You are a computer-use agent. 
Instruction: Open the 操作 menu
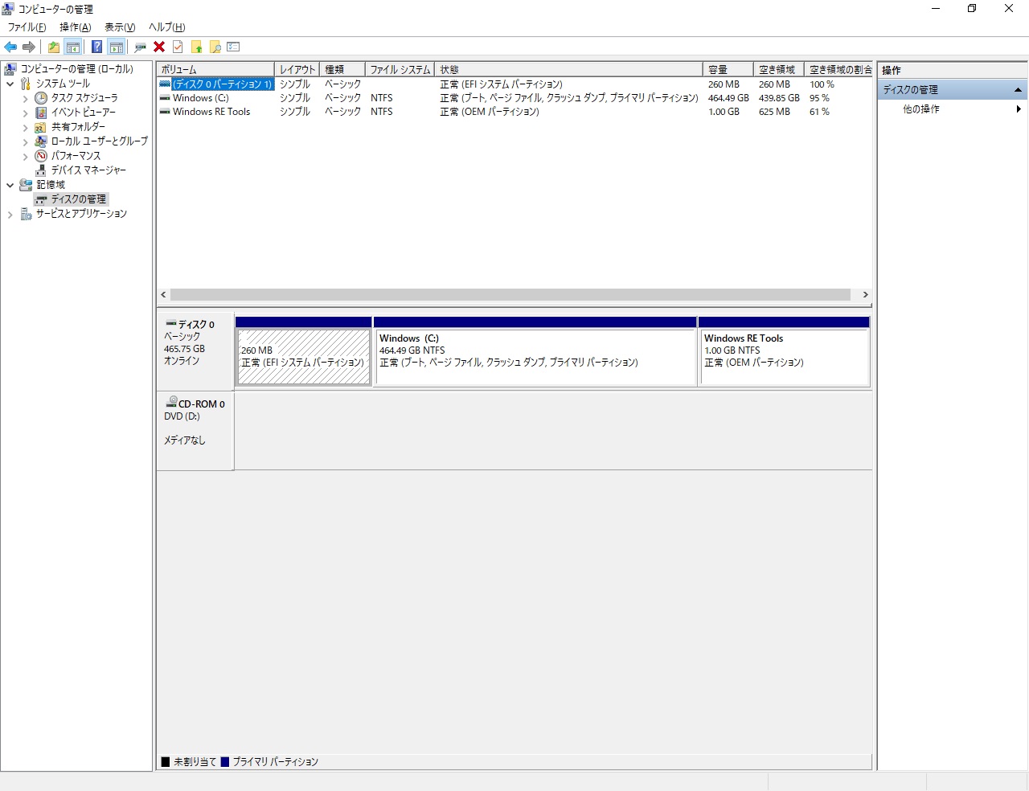(73, 27)
